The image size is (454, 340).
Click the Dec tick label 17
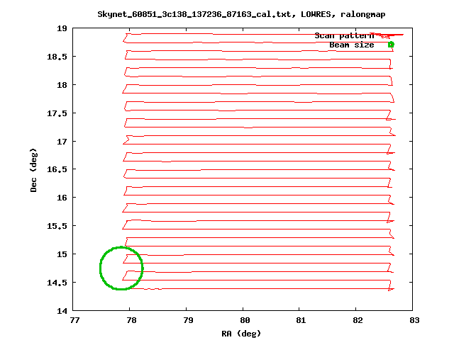click(x=62, y=142)
